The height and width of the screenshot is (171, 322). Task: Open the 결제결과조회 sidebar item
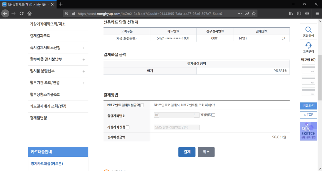(40, 36)
